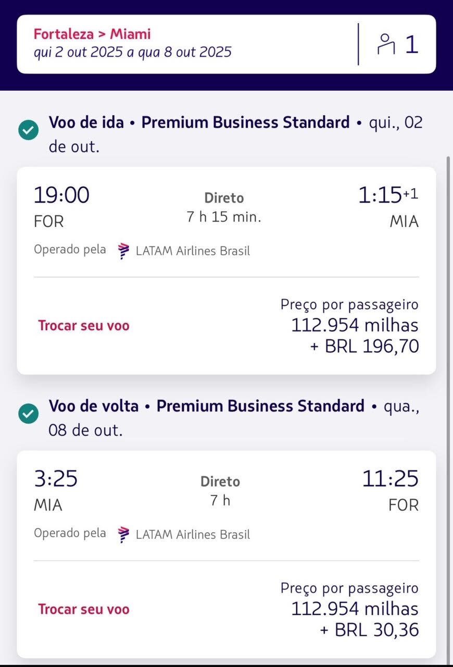This screenshot has height=667, width=453.
Task: Tap LATAM logo on return flight
Action: (123, 534)
